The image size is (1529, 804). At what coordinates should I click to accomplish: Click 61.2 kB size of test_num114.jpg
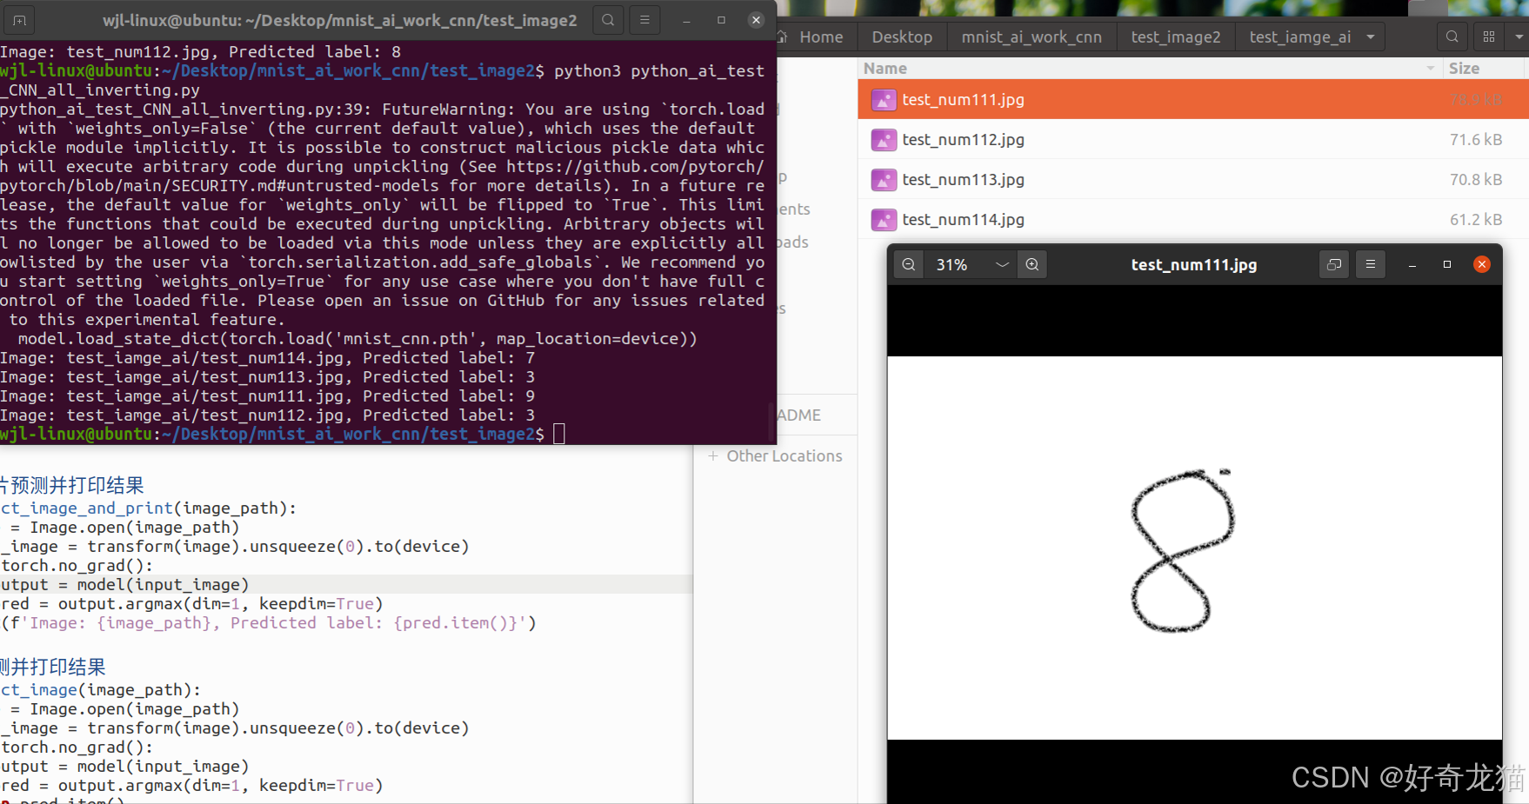(x=1475, y=219)
